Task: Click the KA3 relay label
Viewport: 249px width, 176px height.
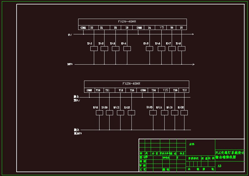Action: 113,43
